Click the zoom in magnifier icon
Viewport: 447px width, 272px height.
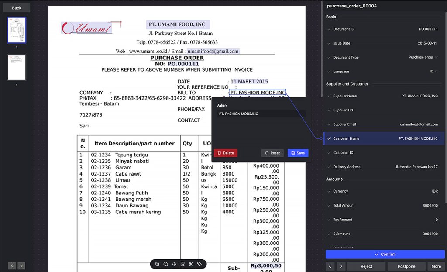coord(157,264)
